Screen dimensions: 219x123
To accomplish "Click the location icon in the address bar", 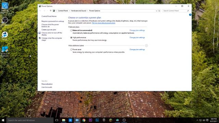I will click(54, 11).
